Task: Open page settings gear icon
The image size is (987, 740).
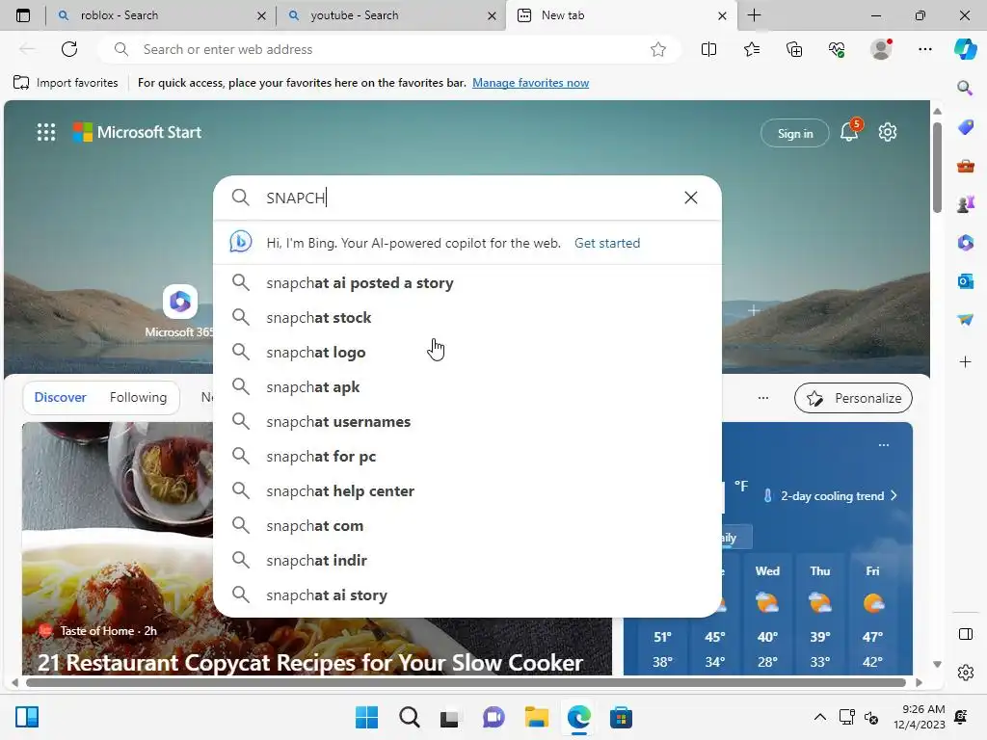Action: (x=888, y=132)
